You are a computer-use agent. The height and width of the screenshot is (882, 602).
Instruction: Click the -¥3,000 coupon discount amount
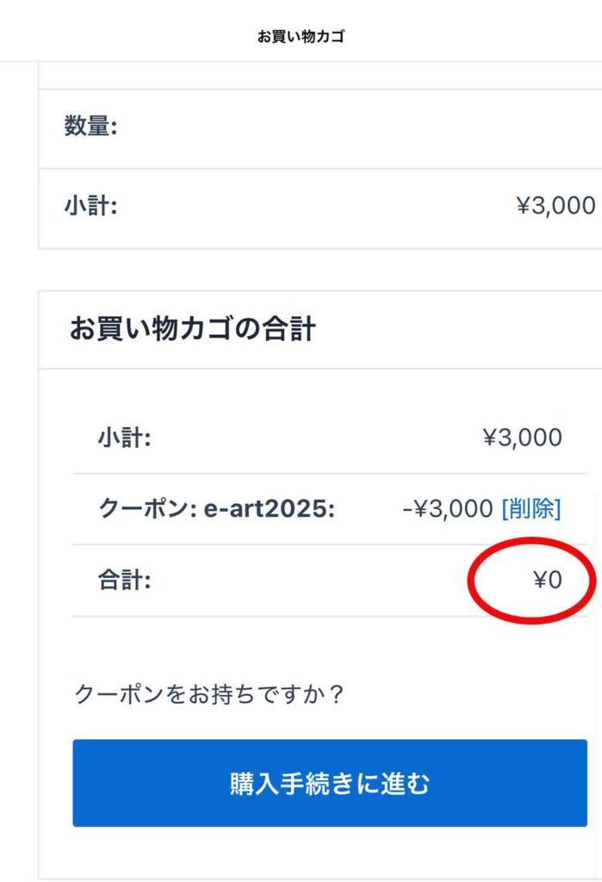447,509
